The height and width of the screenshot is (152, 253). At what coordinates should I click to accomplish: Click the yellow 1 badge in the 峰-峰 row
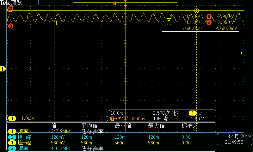click(x=12, y=143)
